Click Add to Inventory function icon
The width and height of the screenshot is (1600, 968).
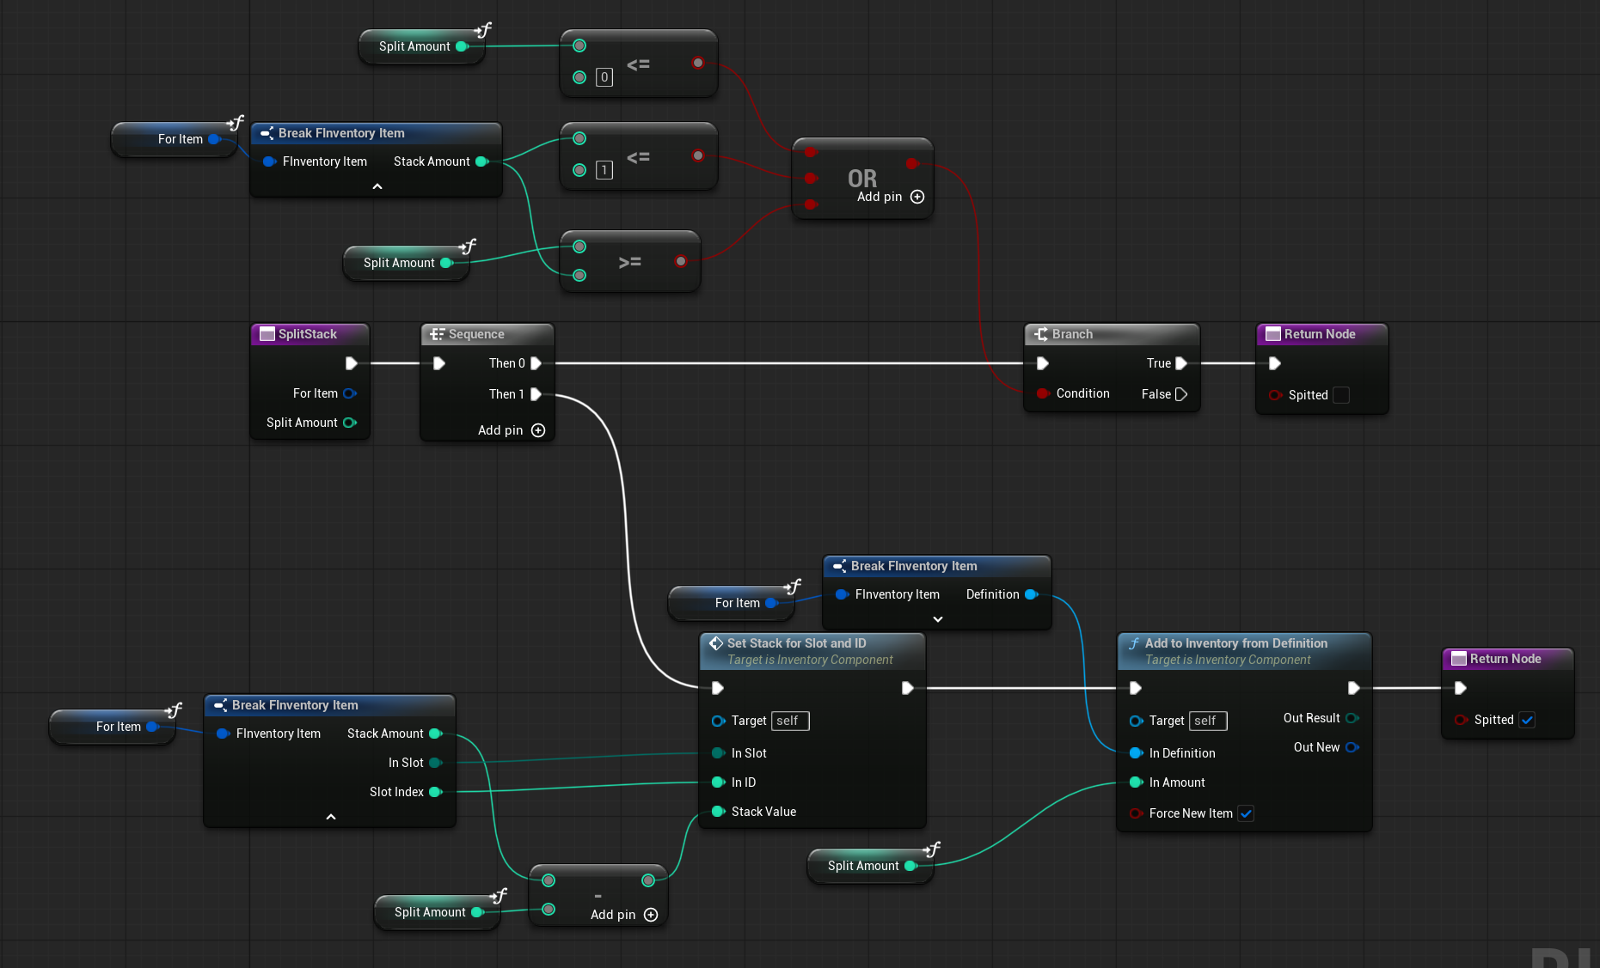[x=1133, y=643]
